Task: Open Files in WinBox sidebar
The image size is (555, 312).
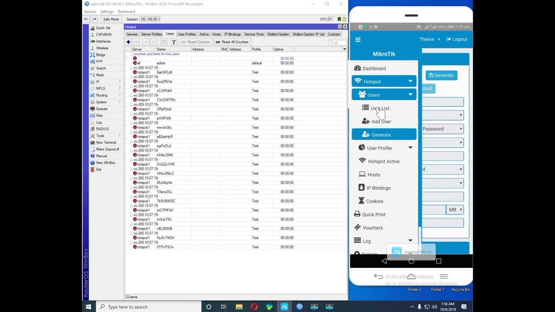Action: click(99, 116)
